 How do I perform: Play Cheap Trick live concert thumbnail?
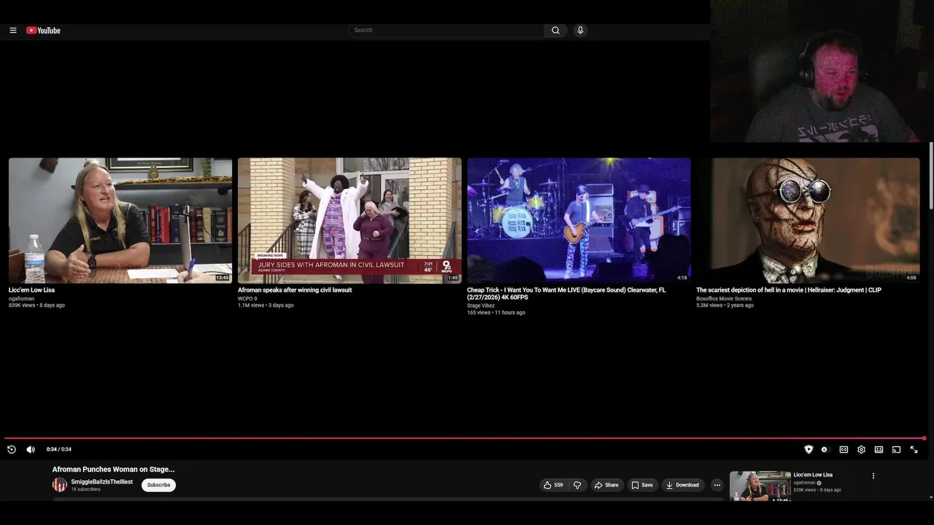(579, 220)
